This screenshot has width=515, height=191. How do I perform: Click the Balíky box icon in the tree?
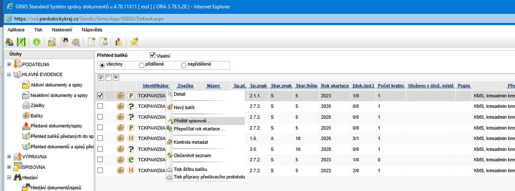click(26, 115)
